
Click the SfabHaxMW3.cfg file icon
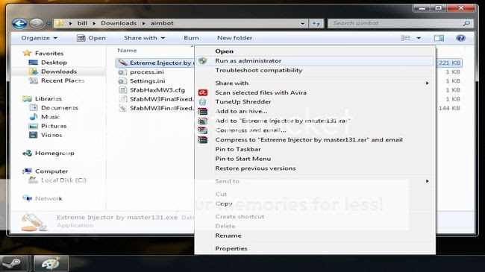123,90
